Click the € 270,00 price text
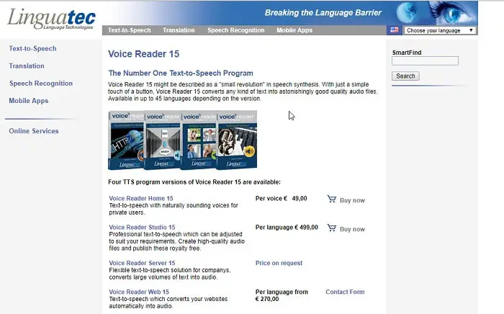 tap(267, 299)
